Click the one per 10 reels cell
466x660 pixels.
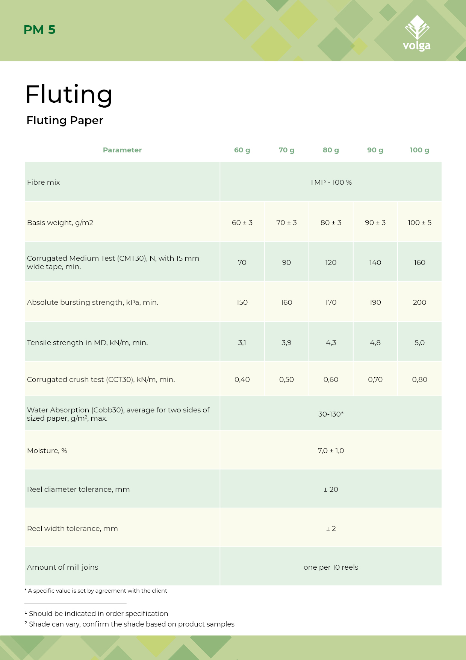tap(331, 567)
